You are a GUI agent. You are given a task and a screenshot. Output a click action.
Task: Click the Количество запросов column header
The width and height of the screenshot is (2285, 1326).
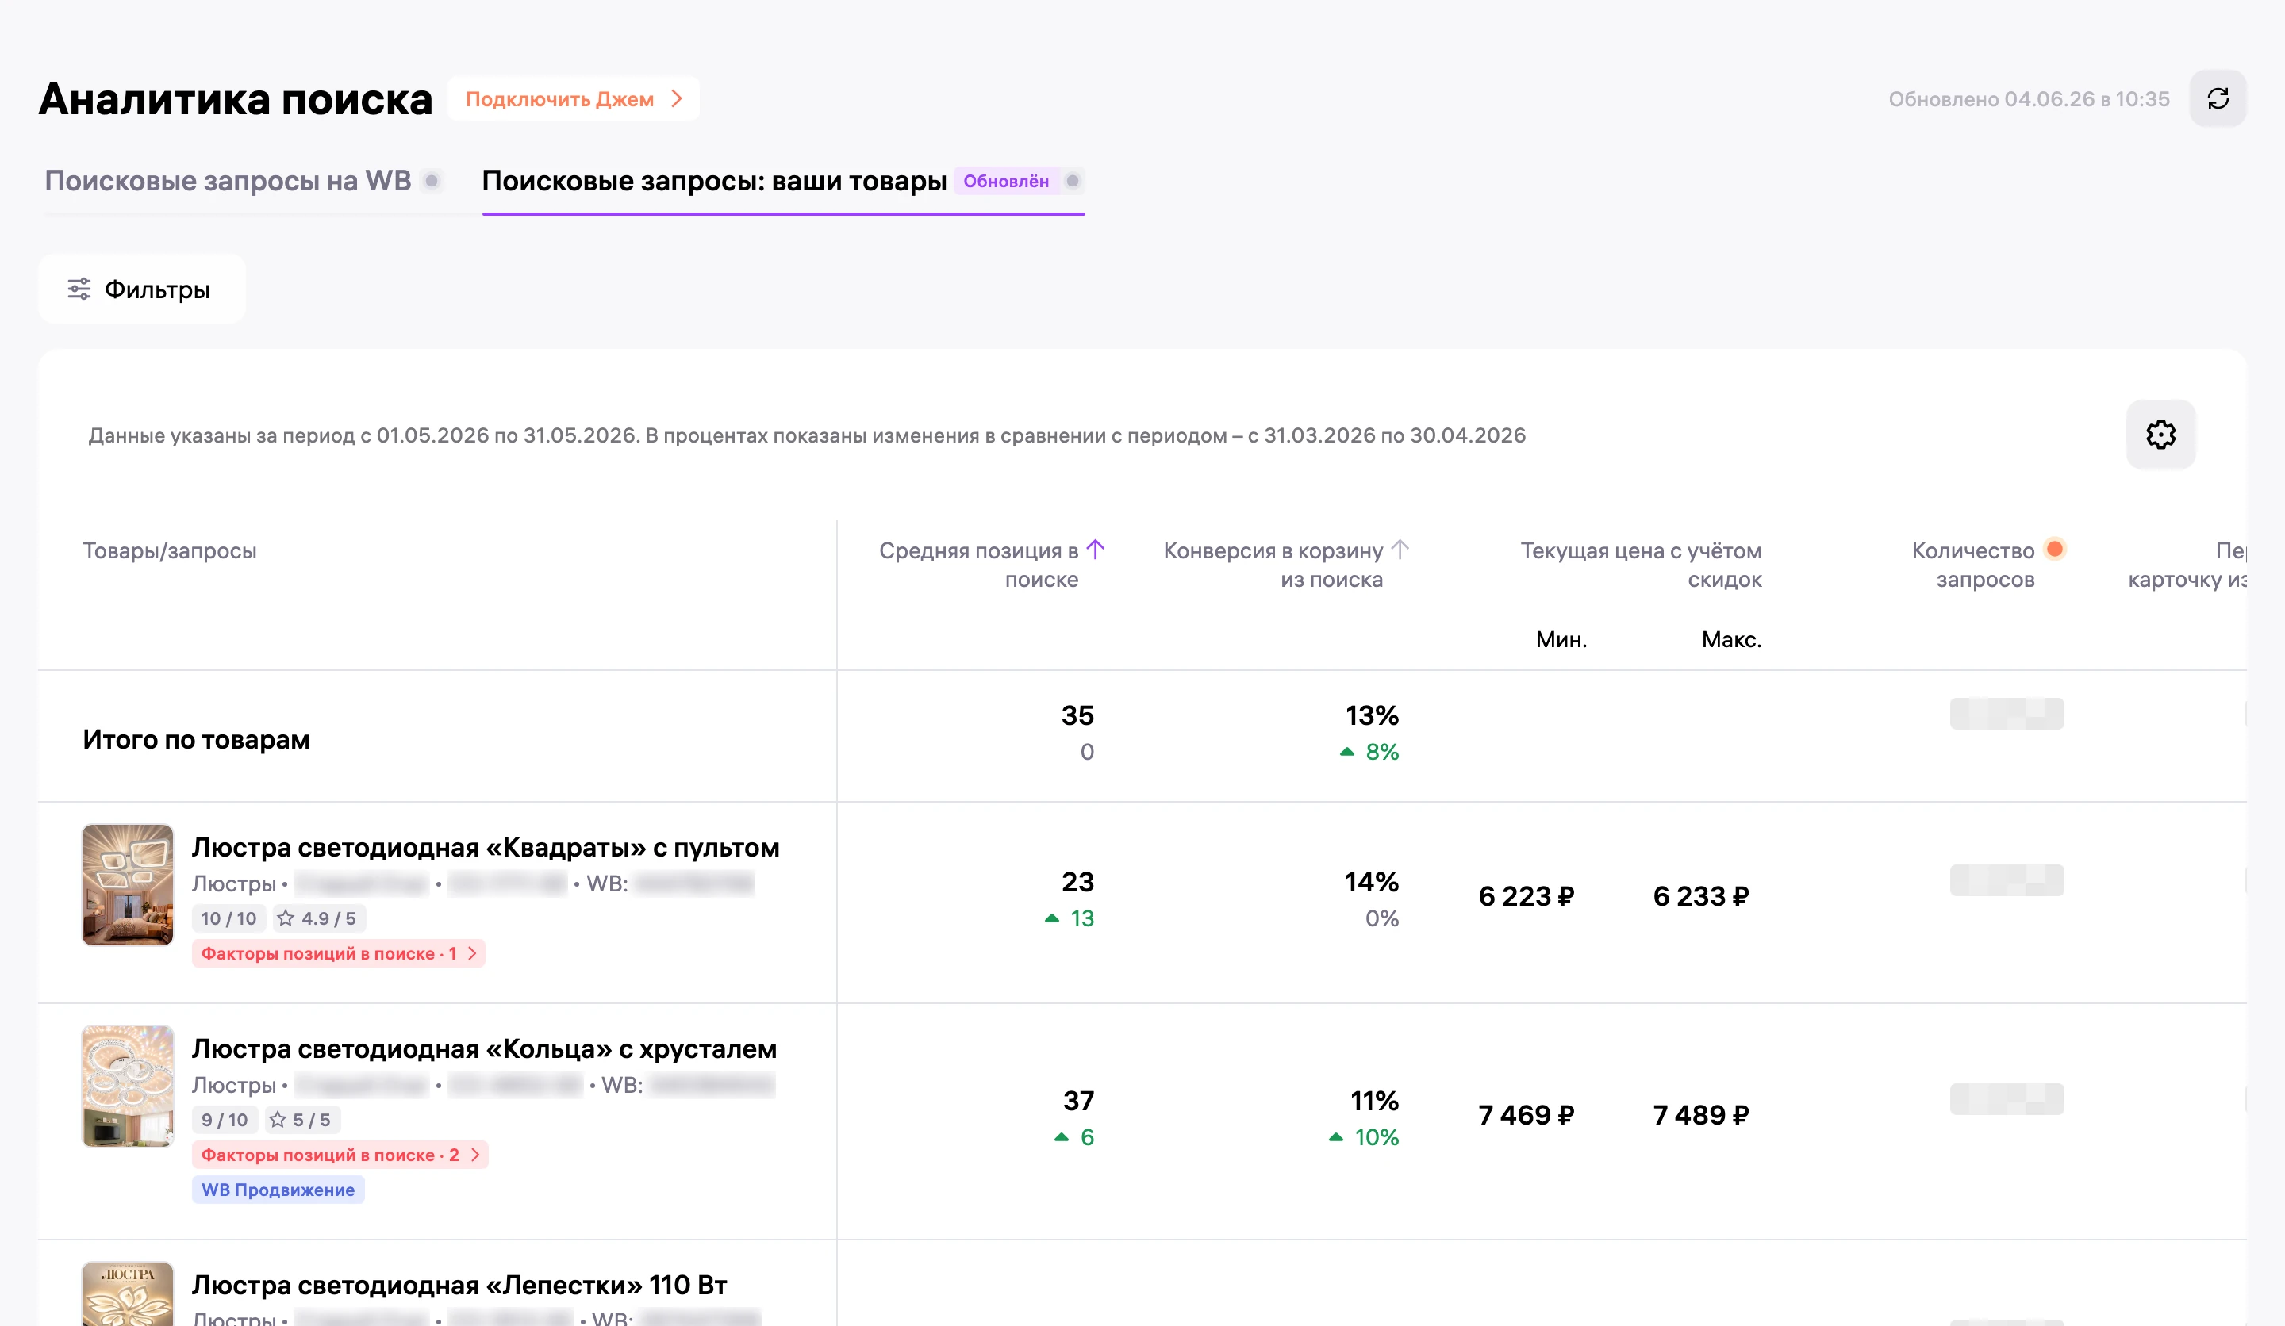(x=1973, y=565)
